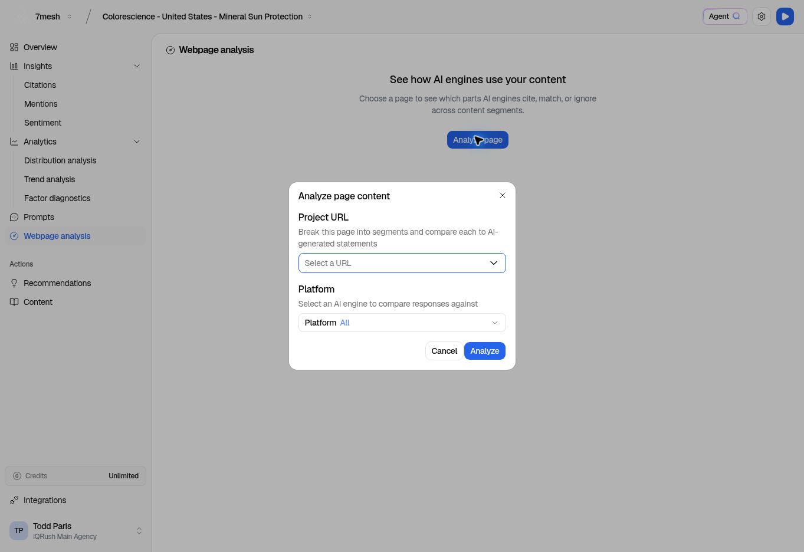Go to Prompts
Viewport: 804px width, 552px height.
point(39,217)
